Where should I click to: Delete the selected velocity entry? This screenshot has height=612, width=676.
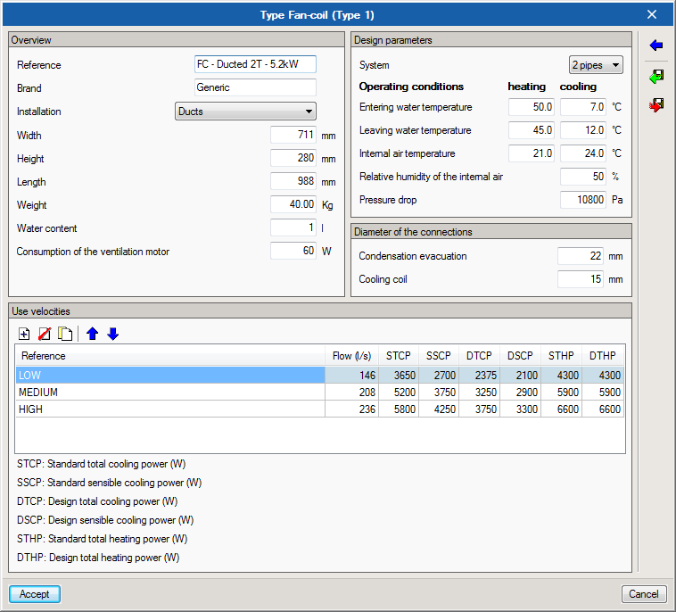(45, 334)
